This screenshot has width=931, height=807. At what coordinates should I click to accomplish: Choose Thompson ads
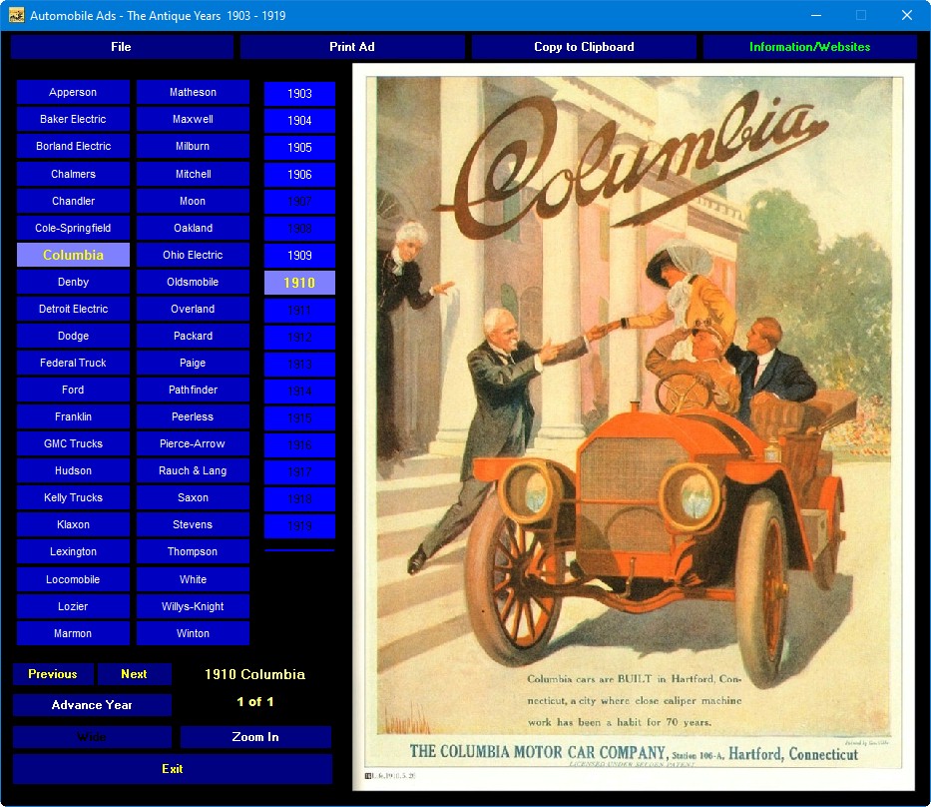click(x=193, y=551)
